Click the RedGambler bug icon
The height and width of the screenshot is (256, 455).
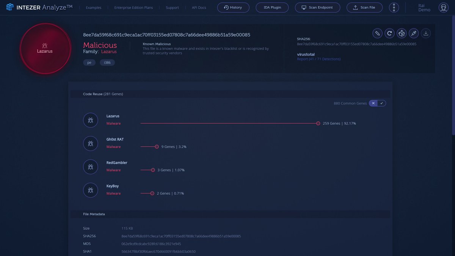pyautogui.click(x=91, y=167)
